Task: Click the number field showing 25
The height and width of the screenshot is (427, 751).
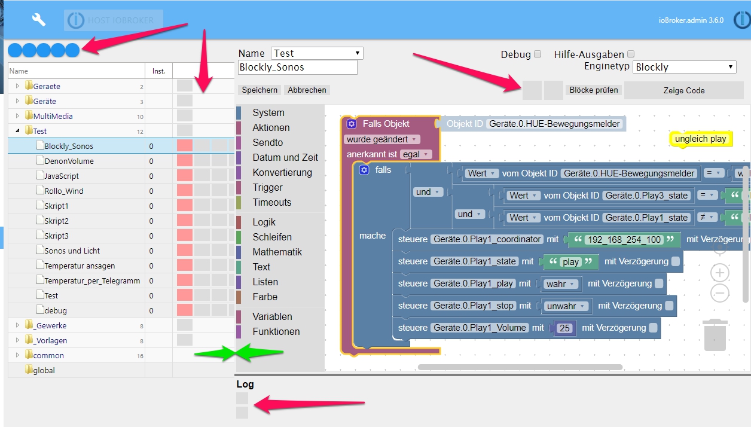Action: pos(565,328)
